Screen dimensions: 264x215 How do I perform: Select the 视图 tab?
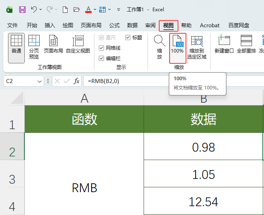pyautogui.click(x=168, y=26)
